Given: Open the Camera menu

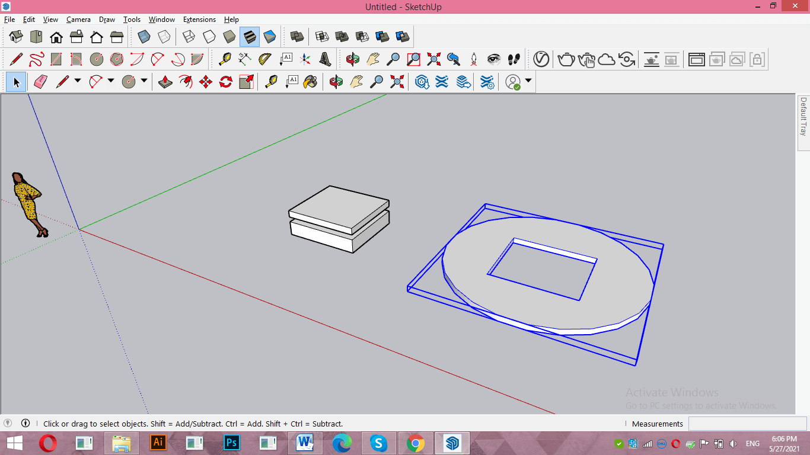Looking at the screenshot, I should point(78,20).
